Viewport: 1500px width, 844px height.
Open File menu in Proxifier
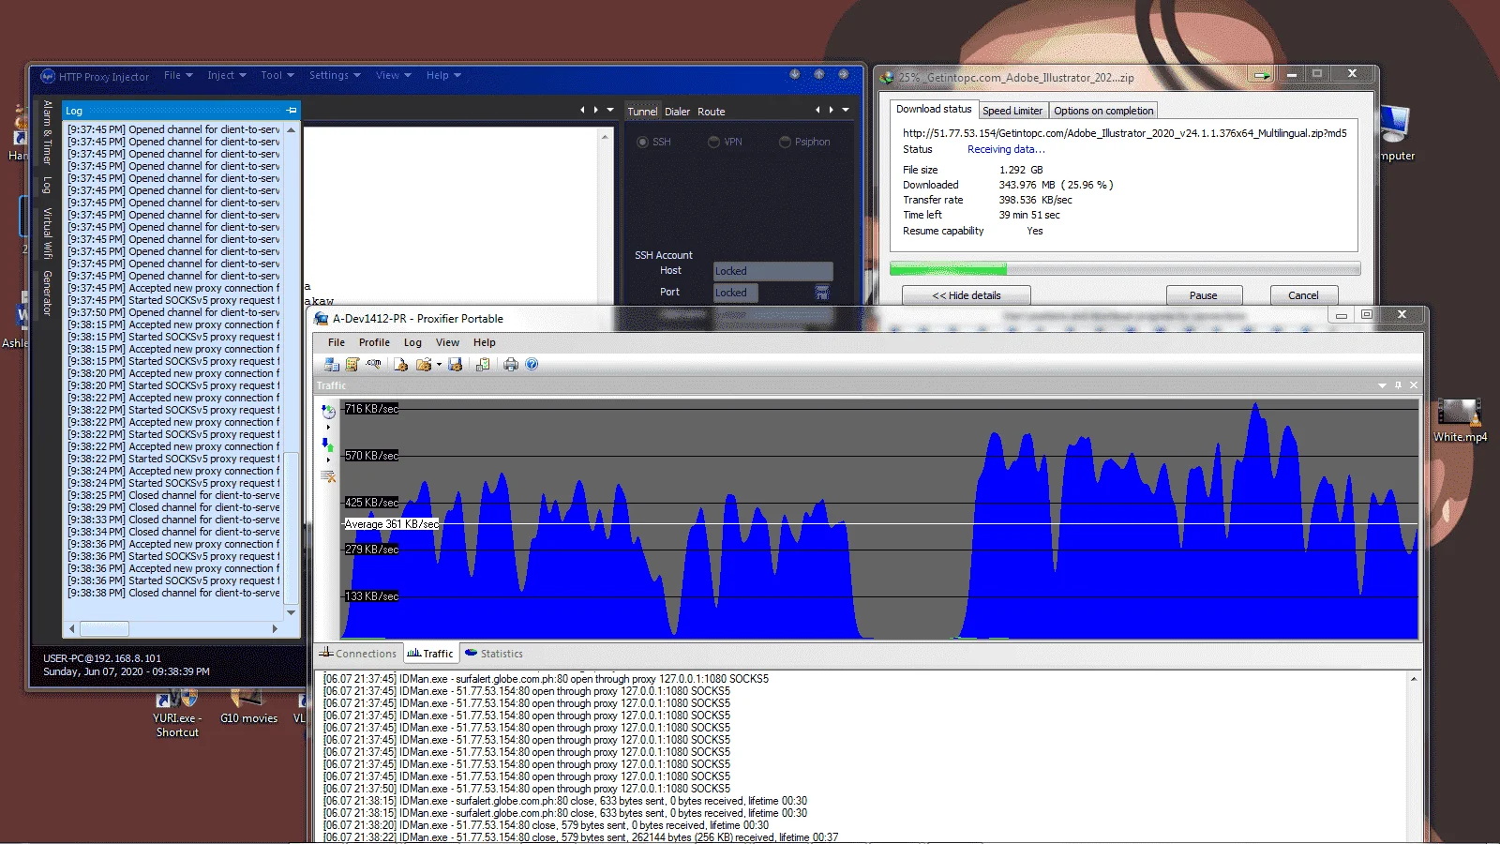pos(337,342)
